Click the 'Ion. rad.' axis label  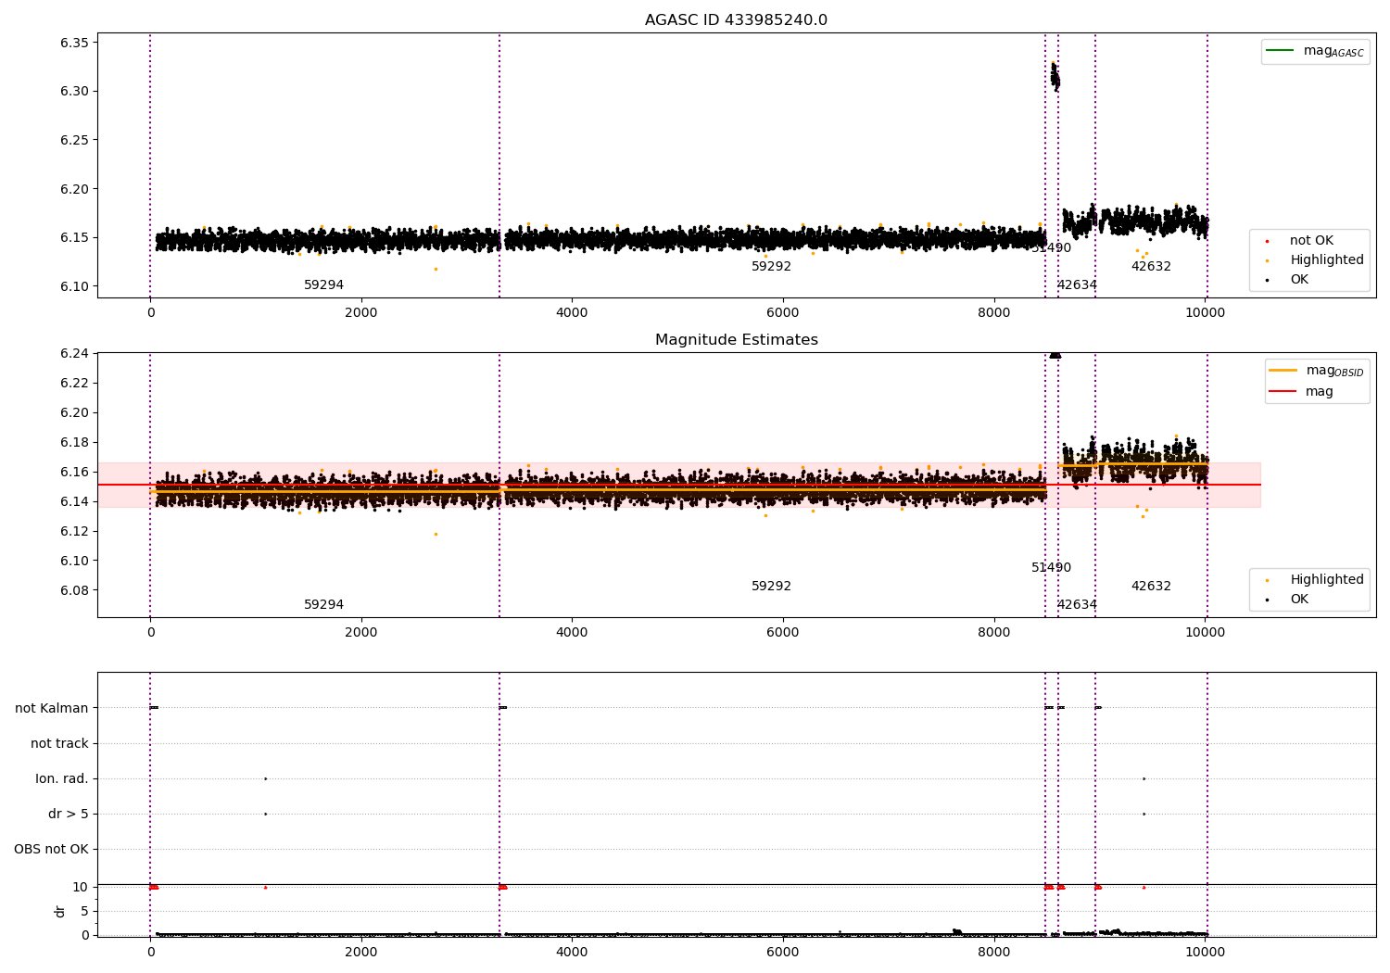pyautogui.click(x=62, y=779)
